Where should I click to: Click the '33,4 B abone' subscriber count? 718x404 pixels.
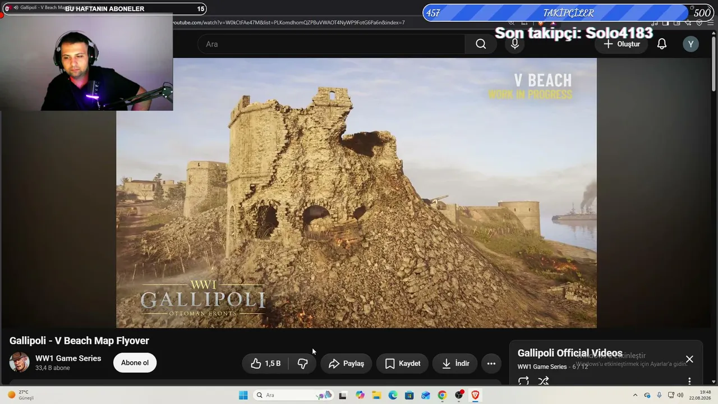[x=53, y=368]
